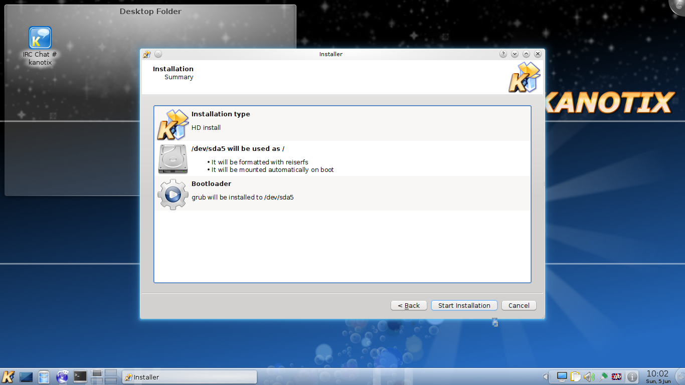685x385 pixels.
Task: Open the display settings monitor tray icon
Action: point(562,376)
